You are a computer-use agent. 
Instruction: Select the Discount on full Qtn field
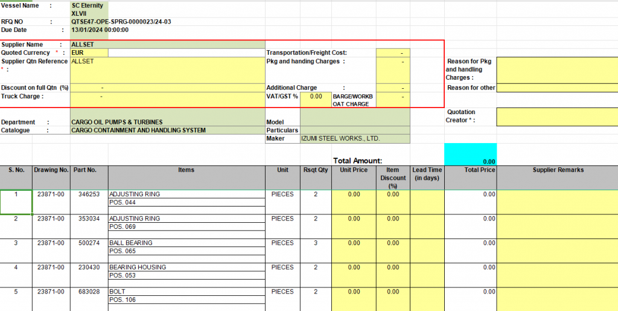pos(167,88)
